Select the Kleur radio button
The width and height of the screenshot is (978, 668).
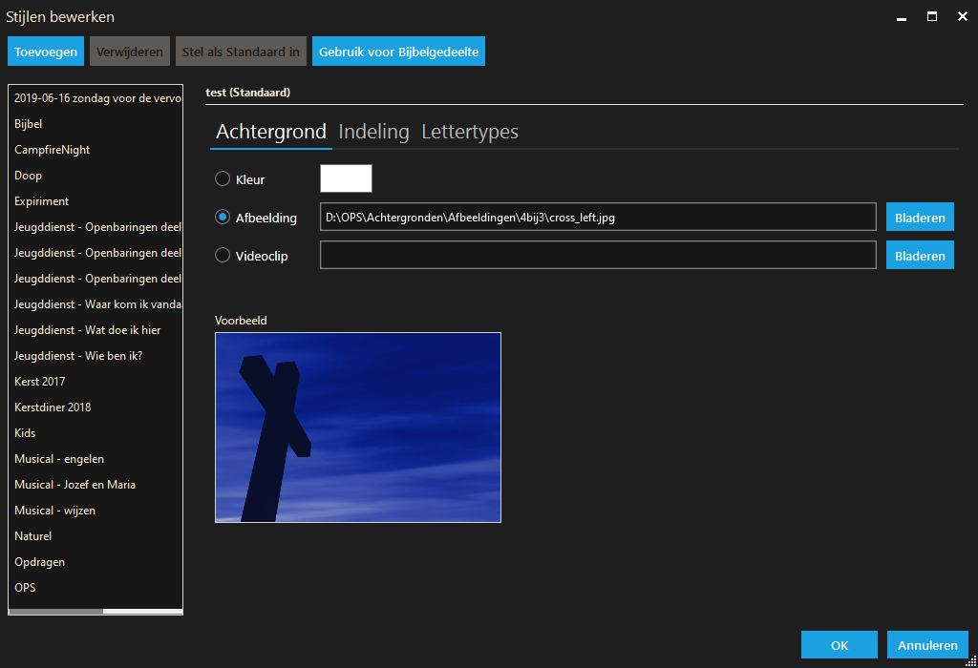click(223, 178)
